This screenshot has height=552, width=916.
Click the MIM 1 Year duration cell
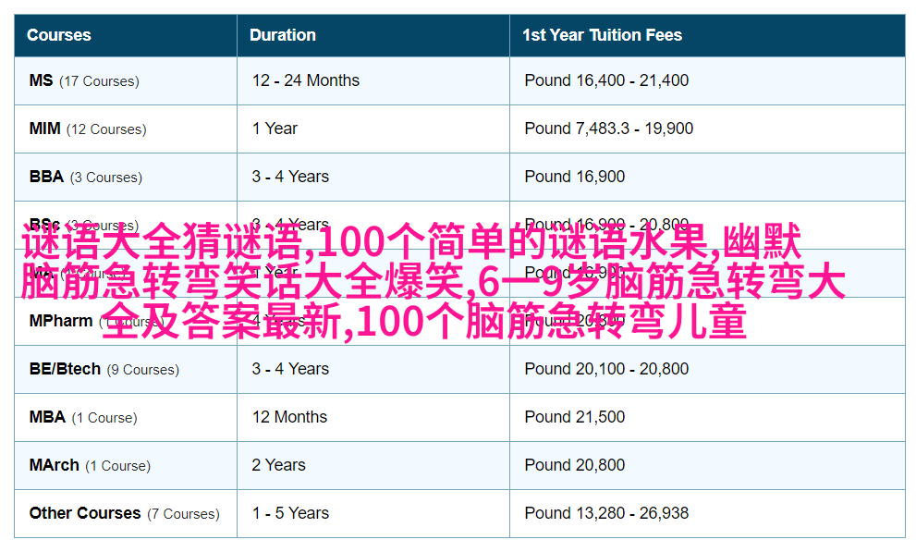pos(275,129)
